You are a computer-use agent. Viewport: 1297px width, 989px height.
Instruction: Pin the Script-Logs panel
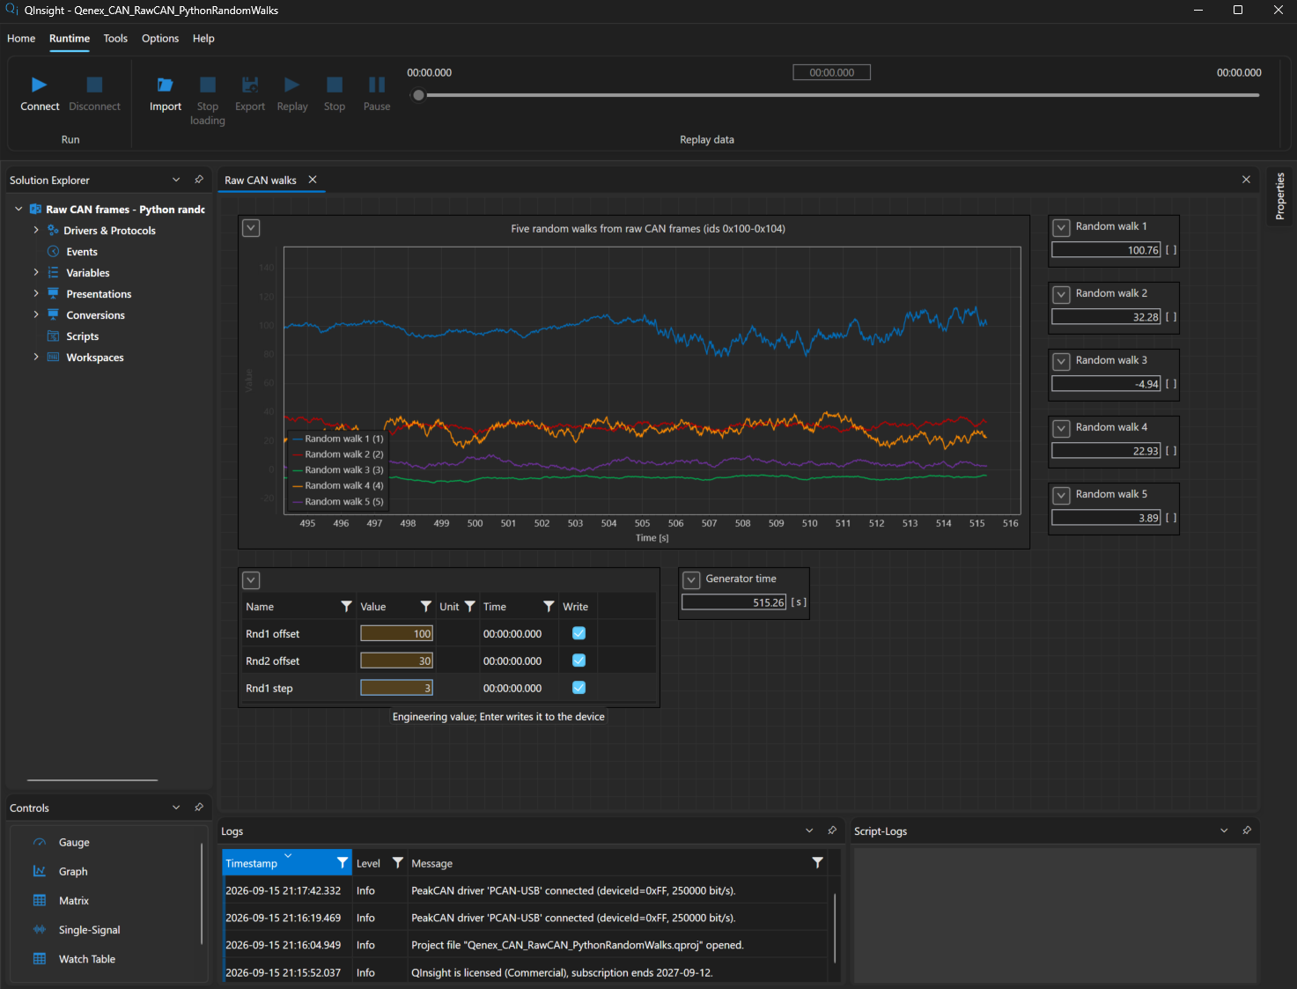coord(1247,830)
